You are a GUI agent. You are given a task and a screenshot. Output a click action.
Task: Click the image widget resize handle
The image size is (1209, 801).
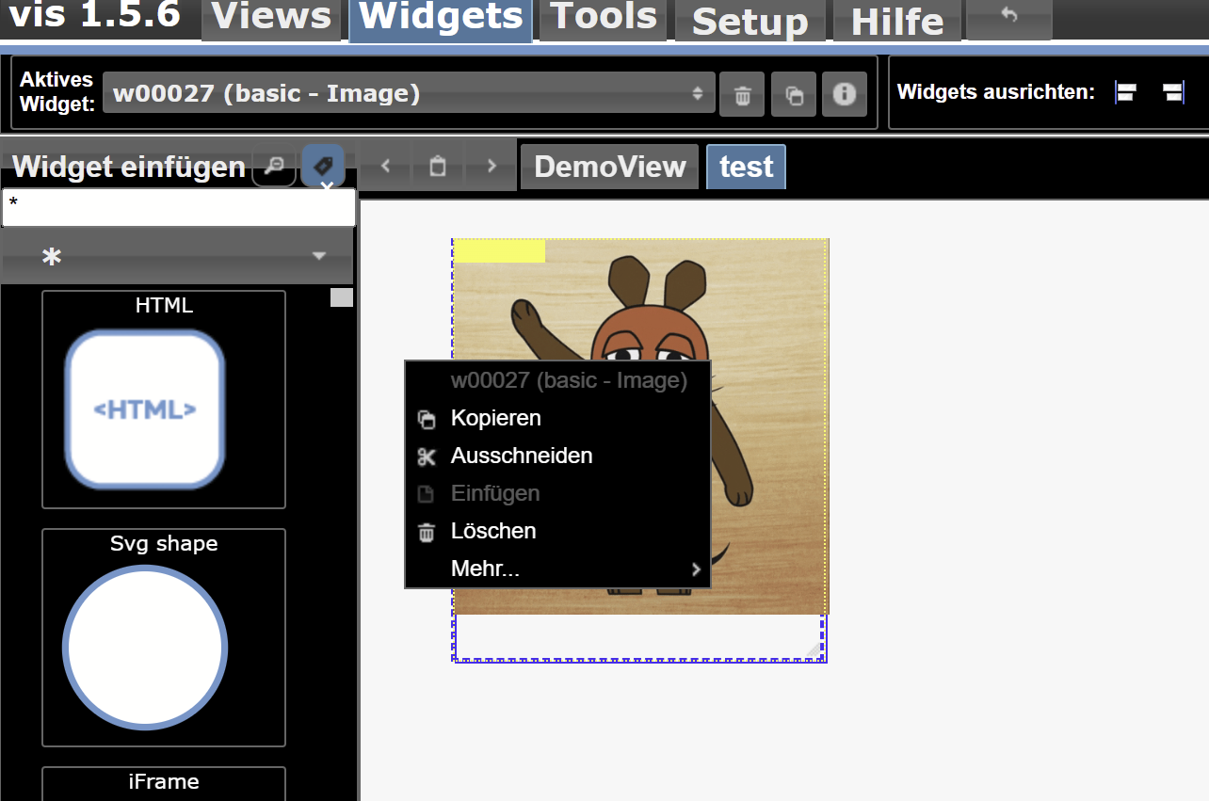[814, 649]
